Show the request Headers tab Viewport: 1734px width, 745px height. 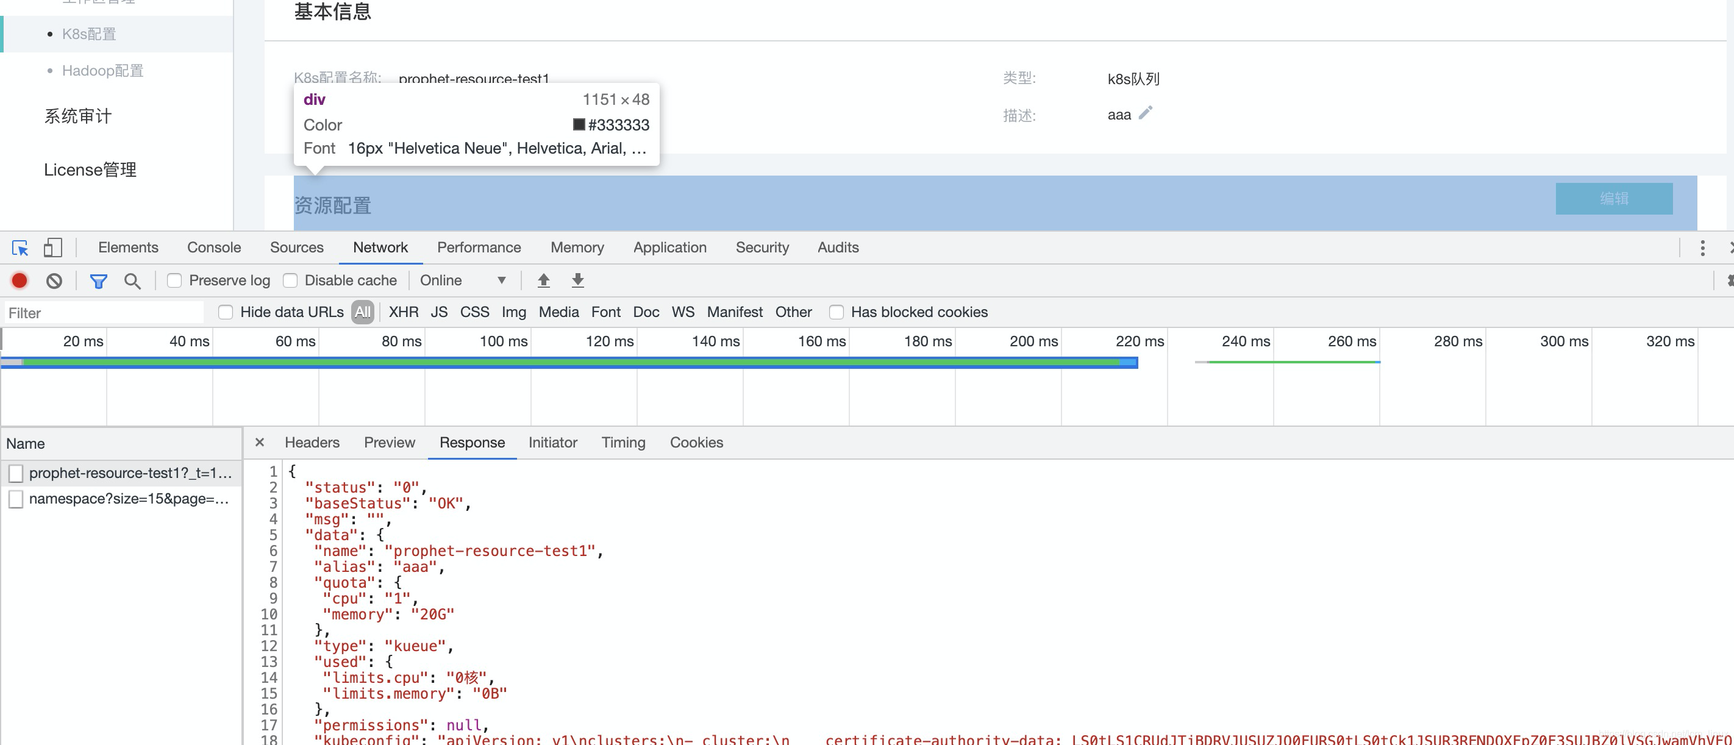click(x=312, y=442)
